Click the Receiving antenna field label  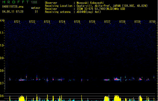[58, 12]
